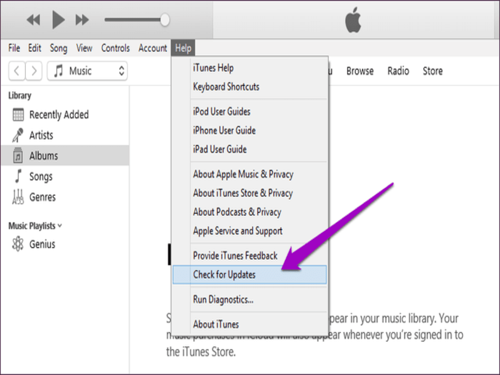The image size is (500, 375).
Task: Click the Artists microphone icon in the sidebar
Action: [x=19, y=135]
